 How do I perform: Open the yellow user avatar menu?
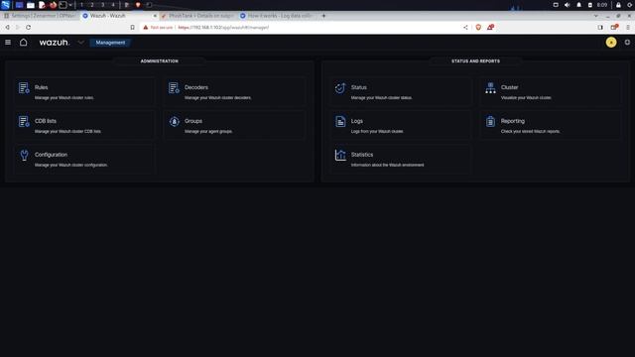tap(611, 42)
